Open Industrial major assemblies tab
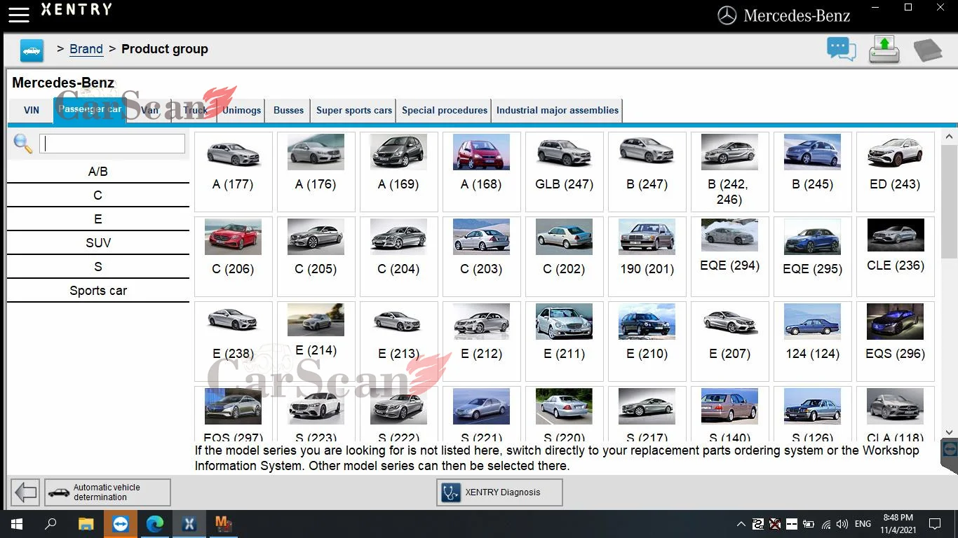The height and width of the screenshot is (538, 958). (558, 110)
